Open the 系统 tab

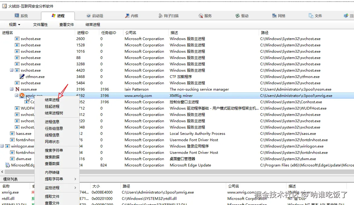coord(21,16)
